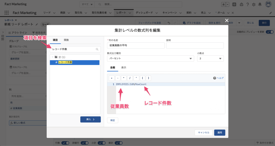This screenshot has width=275, height=146.
Task: Toggle the 行数 switch
Action: click(x=65, y=143)
